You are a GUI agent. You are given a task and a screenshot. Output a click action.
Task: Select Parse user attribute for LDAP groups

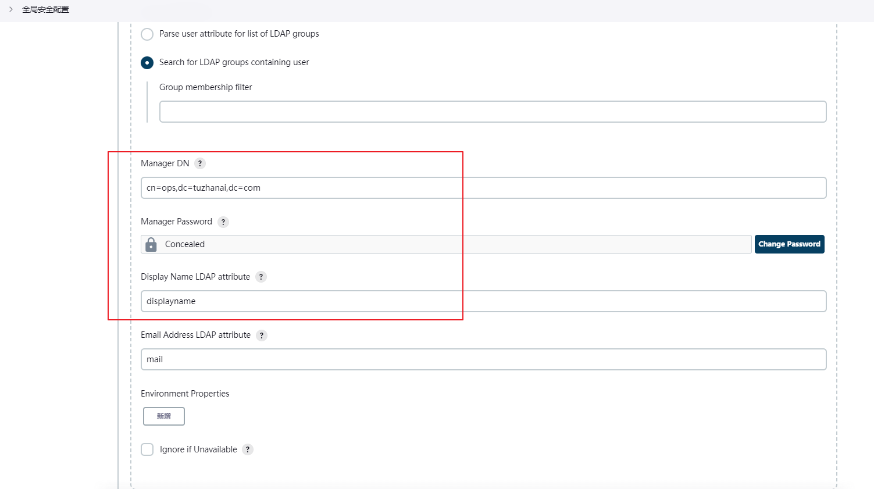click(x=147, y=34)
